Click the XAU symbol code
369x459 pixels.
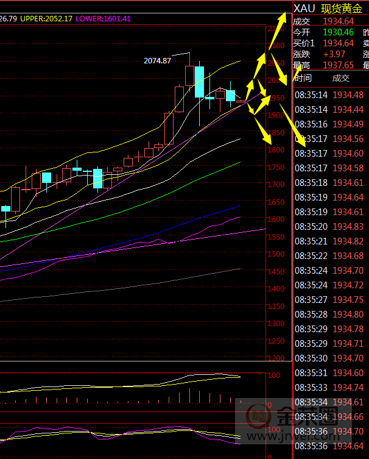click(305, 9)
